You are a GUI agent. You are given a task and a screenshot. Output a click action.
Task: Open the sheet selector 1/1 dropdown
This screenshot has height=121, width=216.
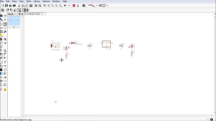(x=25, y=5)
